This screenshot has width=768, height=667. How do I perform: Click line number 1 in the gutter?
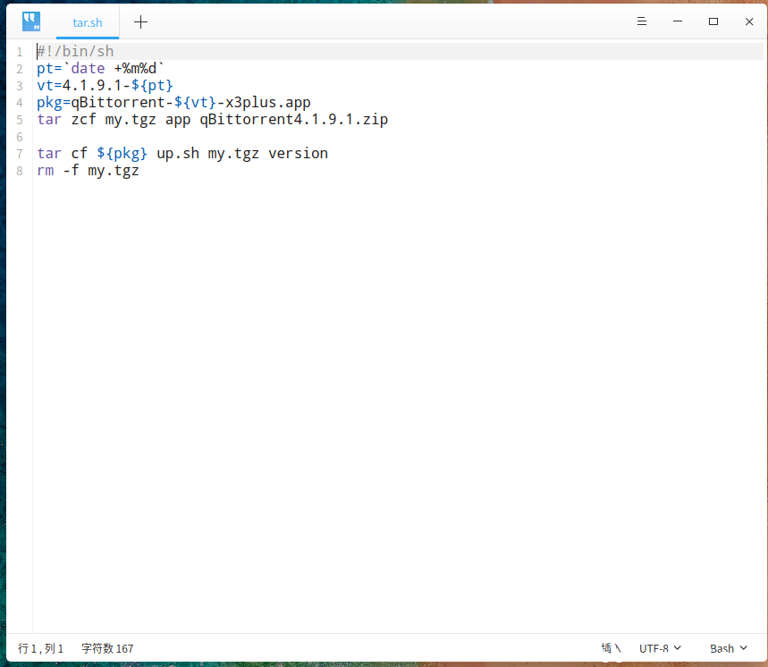tap(20, 52)
